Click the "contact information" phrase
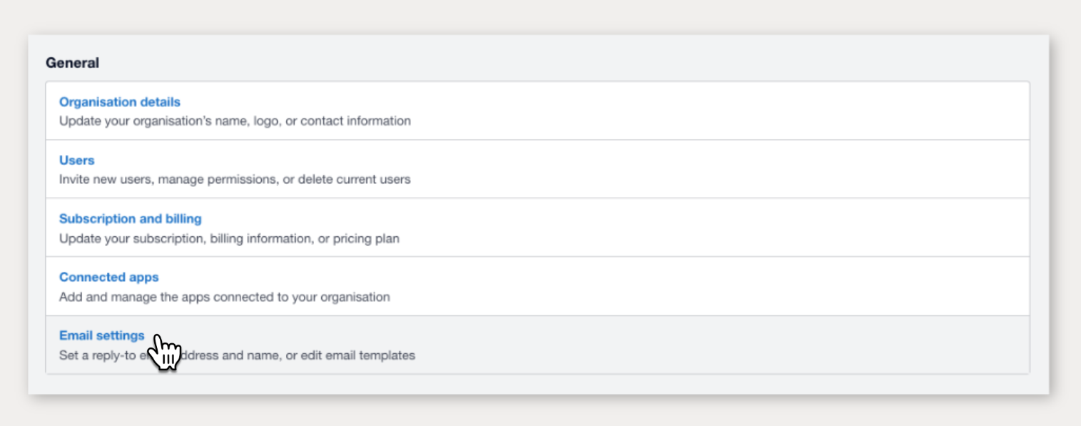 tap(355, 121)
